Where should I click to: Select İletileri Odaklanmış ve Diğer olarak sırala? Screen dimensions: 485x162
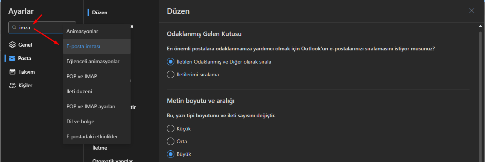[x=171, y=62]
